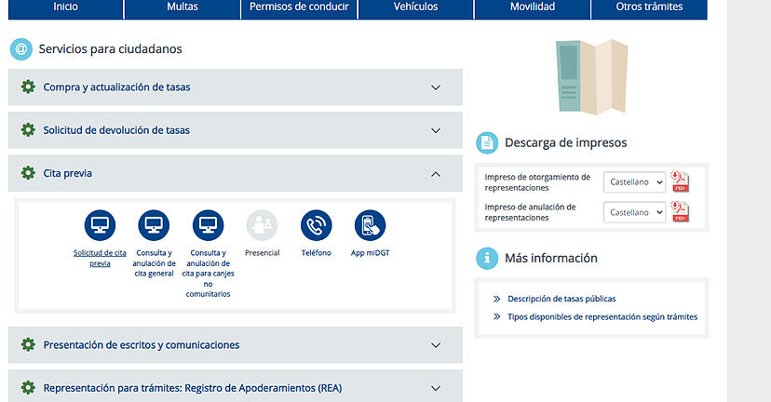This screenshot has height=402, width=771.
Task: Collapse the Cita previa section
Action: pyautogui.click(x=435, y=173)
